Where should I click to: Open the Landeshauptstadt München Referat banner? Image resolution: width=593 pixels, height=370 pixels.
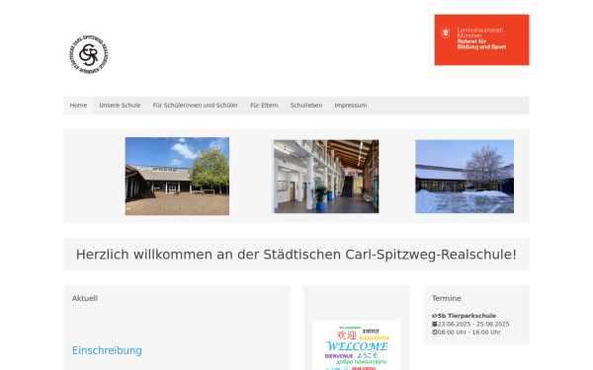click(481, 39)
